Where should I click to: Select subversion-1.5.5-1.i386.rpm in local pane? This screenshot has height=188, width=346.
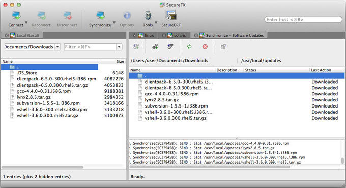pyautogui.click(x=63, y=103)
